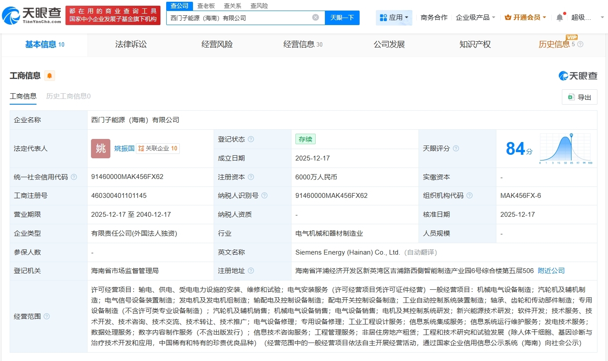This screenshot has width=608, height=361.
Task: Click the bell icon beside 工商信息 heading
Action: pyautogui.click(x=49, y=76)
